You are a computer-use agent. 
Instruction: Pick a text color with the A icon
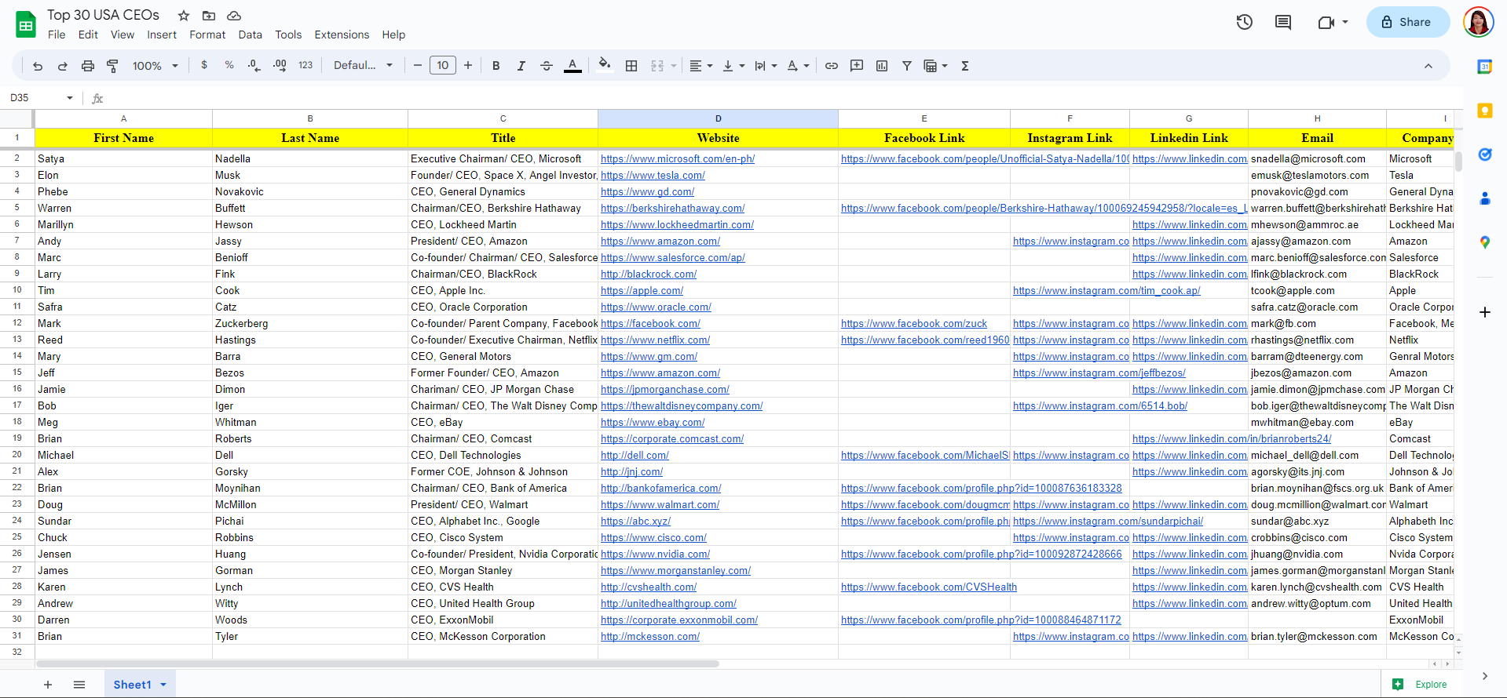[x=573, y=66]
